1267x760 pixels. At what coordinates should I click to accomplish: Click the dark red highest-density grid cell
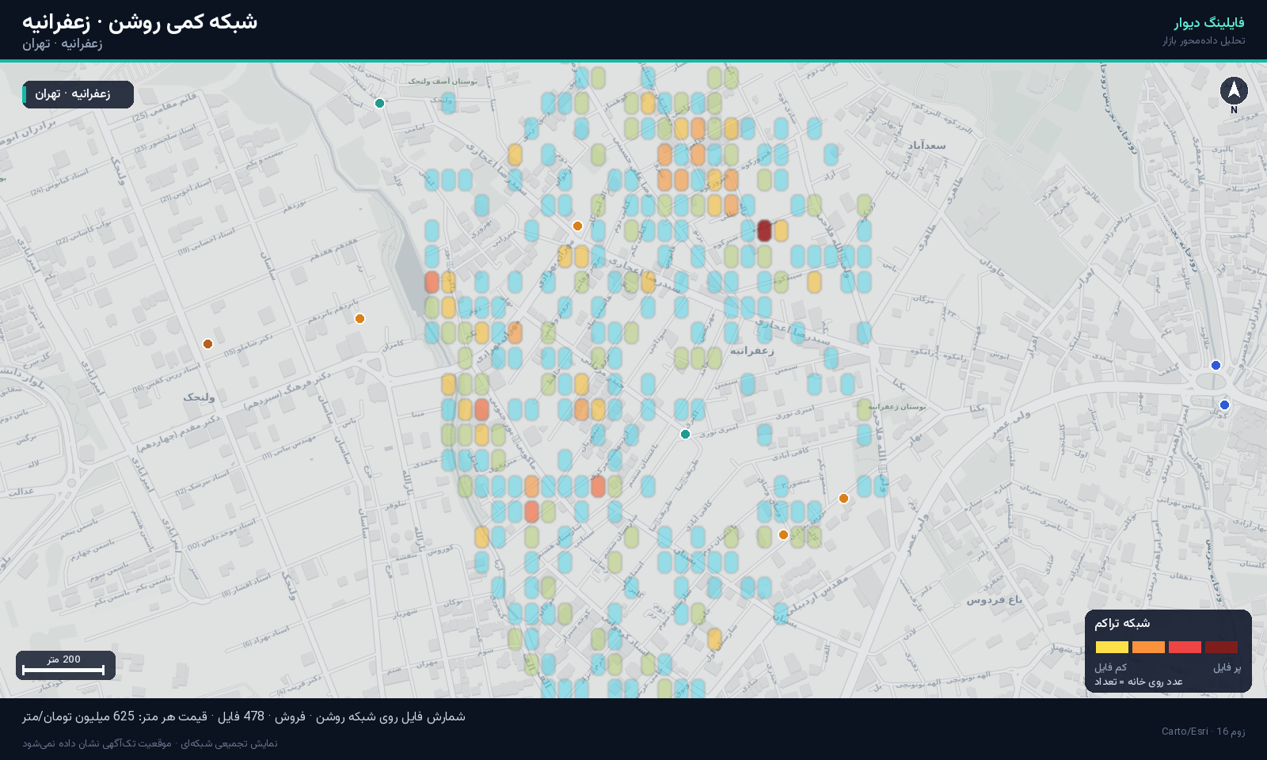tap(764, 230)
